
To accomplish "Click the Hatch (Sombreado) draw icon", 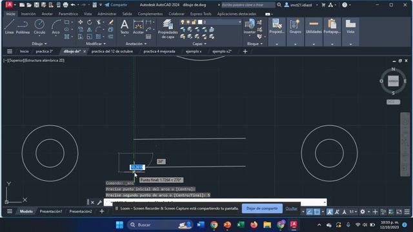I will click(x=67, y=37).
